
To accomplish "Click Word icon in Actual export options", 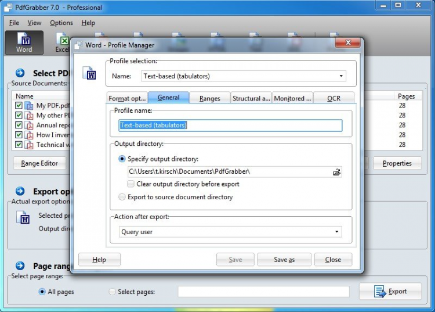I will [x=23, y=217].
